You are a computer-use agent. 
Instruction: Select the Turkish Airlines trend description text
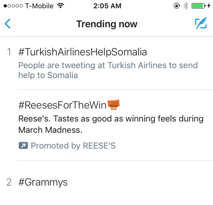[x=108, y=70]
